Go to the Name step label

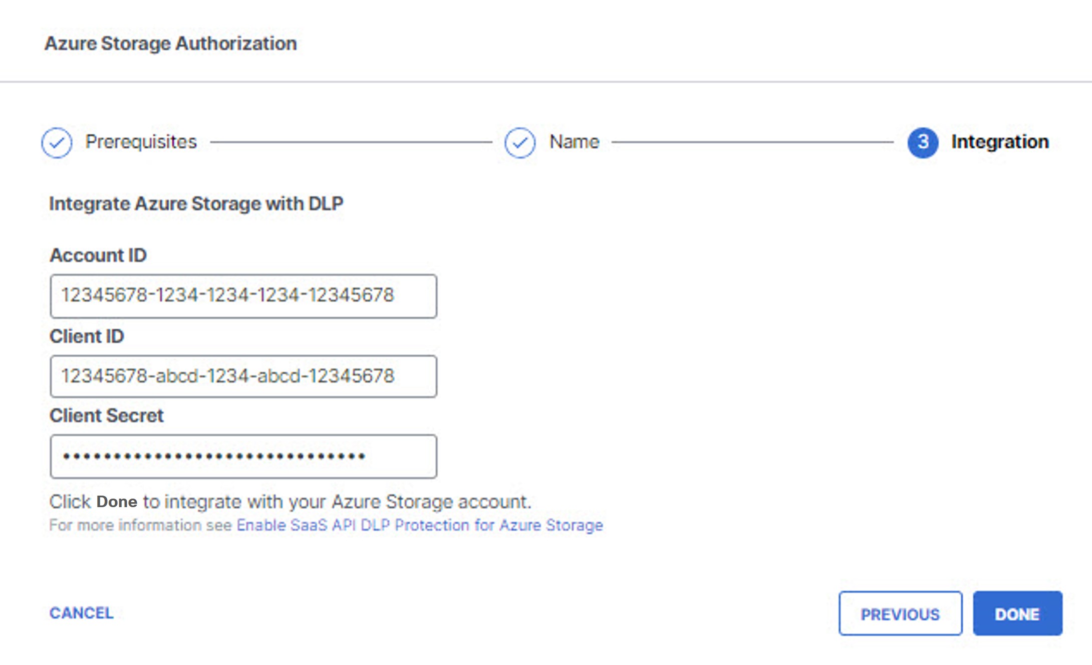pos(575,142)
